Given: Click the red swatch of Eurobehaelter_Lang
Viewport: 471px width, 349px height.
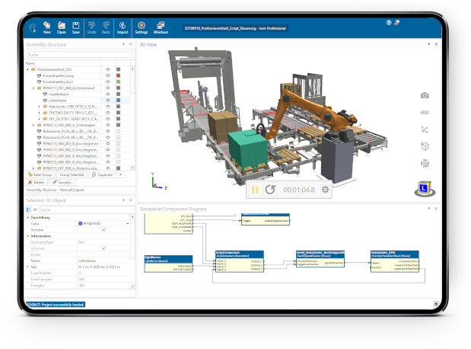Looking at the screenshot, I should pyautogui.click(x=119, y=75).
